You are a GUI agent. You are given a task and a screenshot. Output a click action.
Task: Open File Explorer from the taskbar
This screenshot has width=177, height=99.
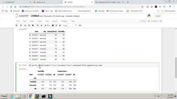point(18,96)
